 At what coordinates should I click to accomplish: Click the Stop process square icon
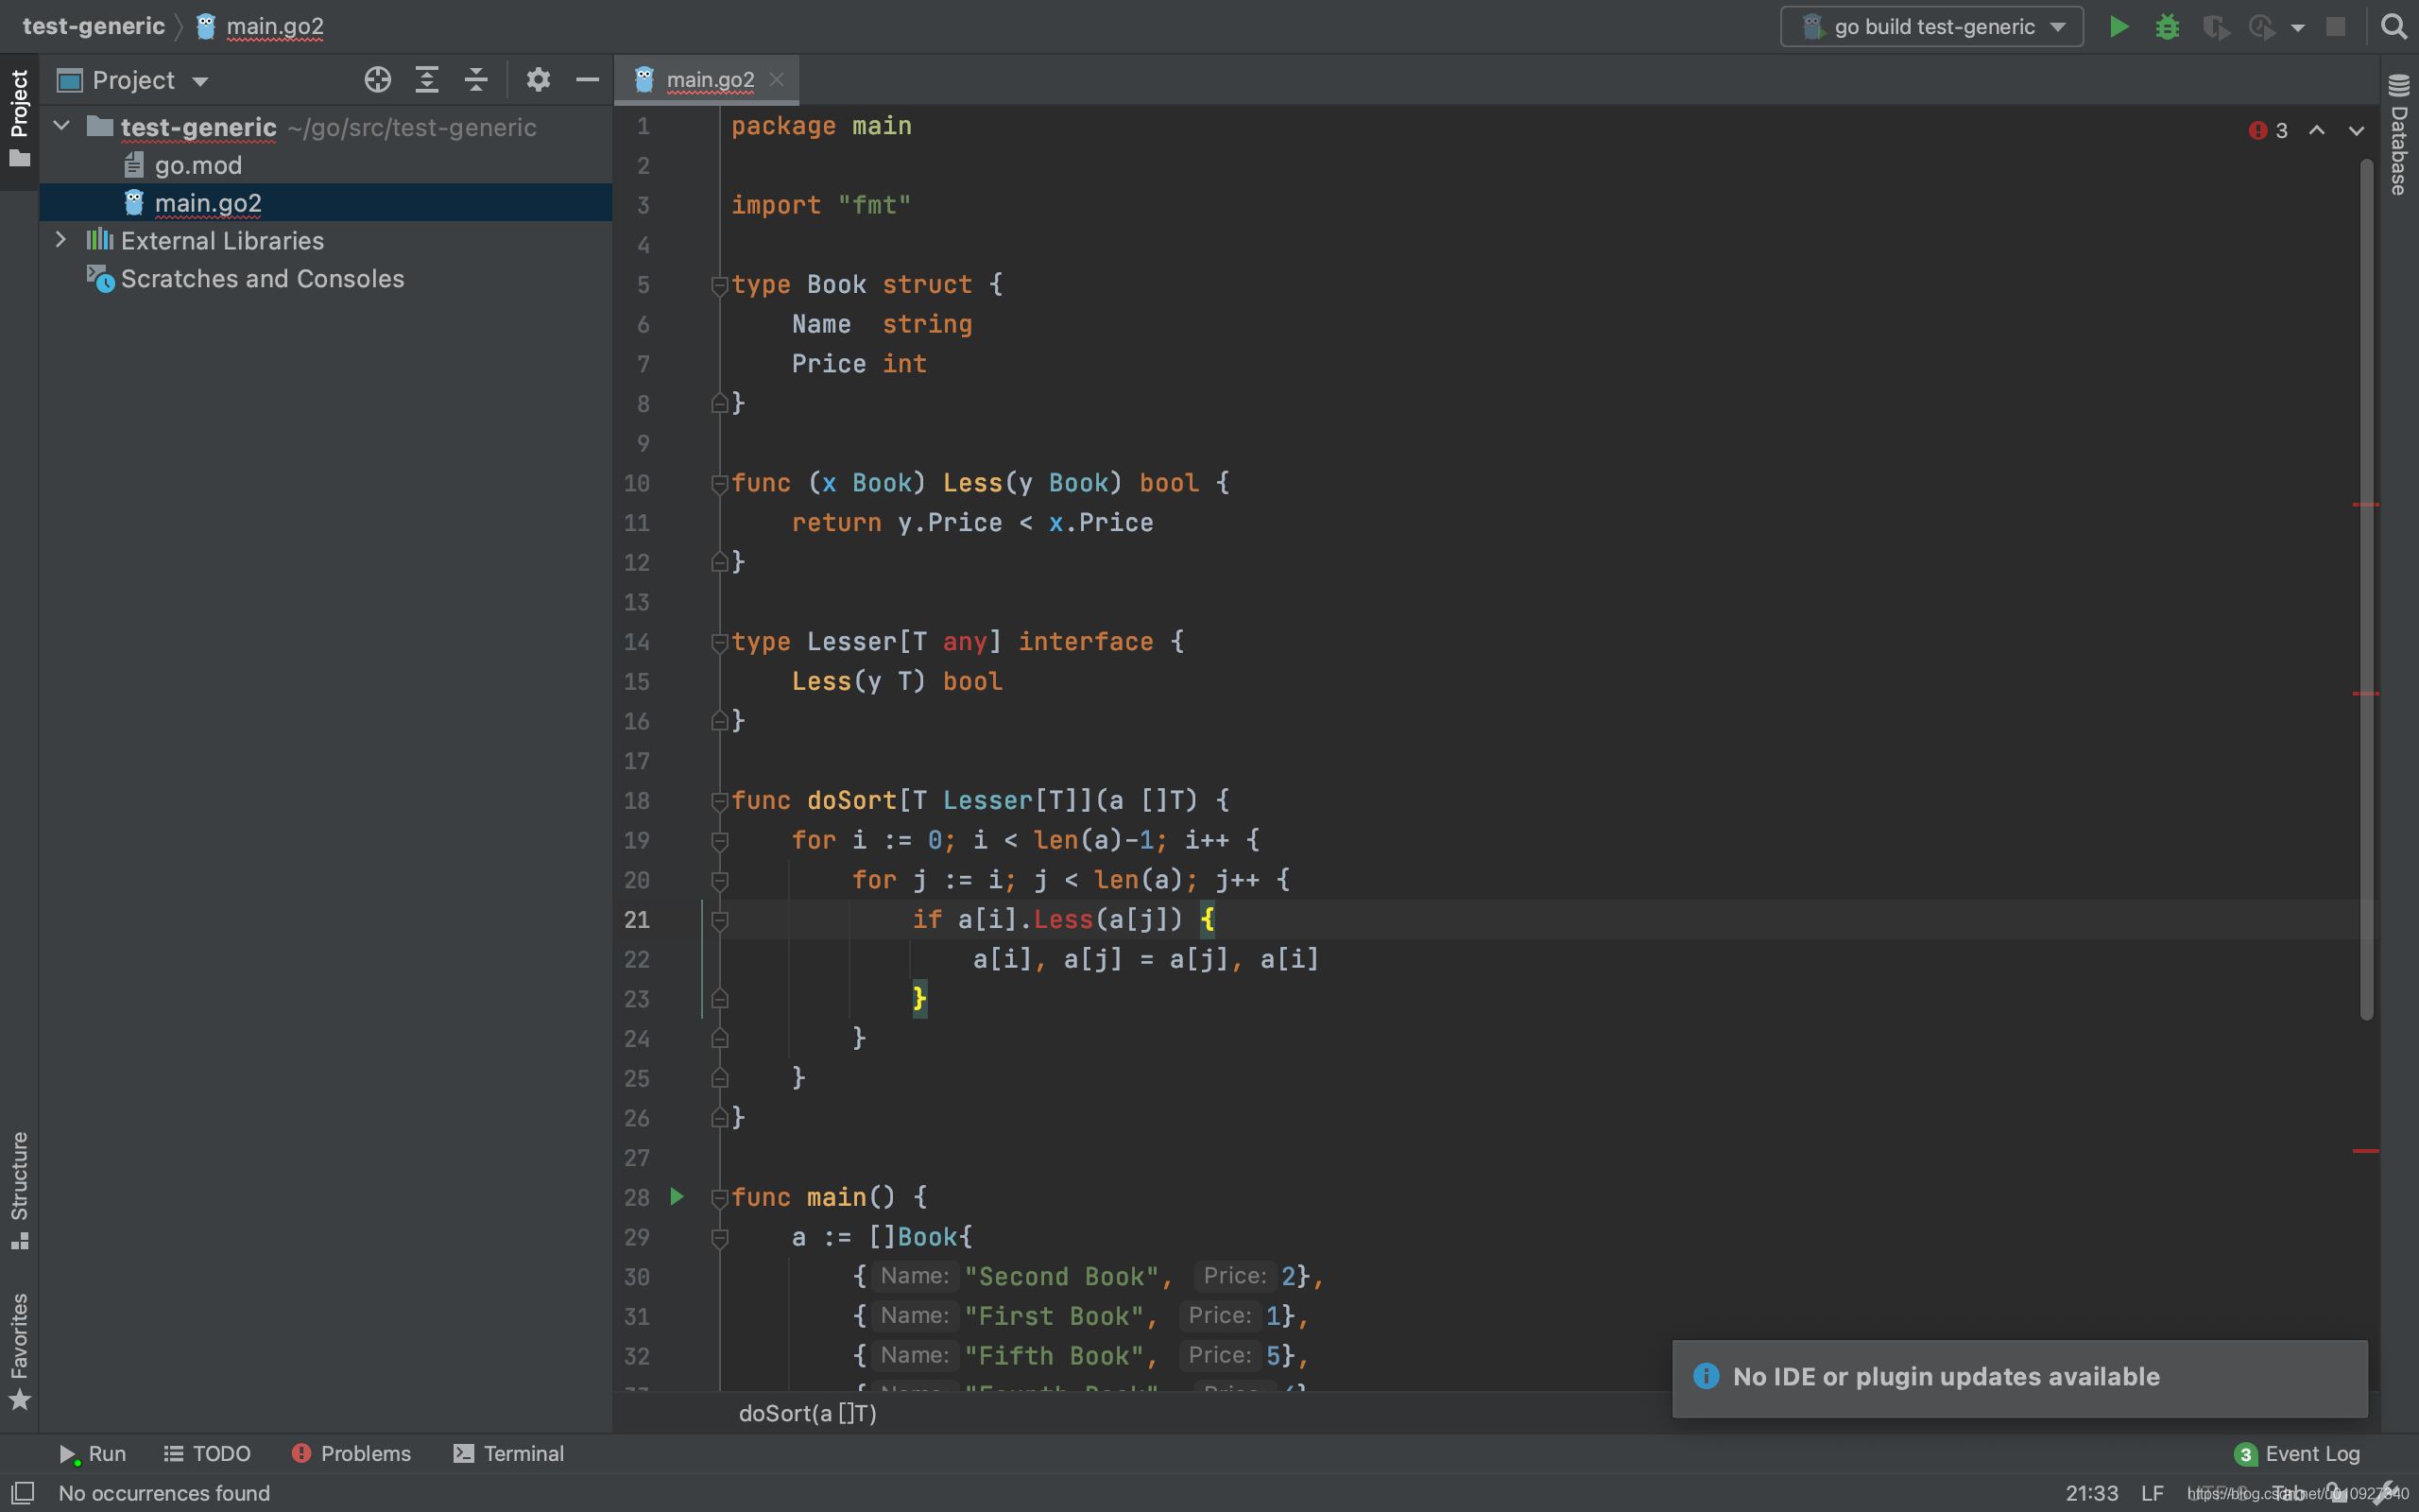[2335, 26]
